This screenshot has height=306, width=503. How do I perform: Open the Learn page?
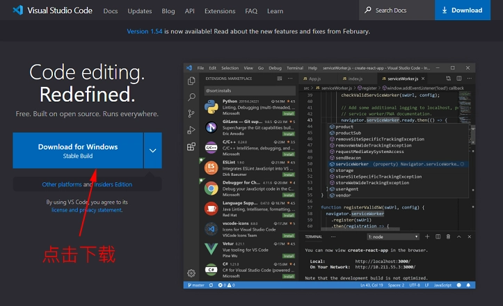[275, 11]
